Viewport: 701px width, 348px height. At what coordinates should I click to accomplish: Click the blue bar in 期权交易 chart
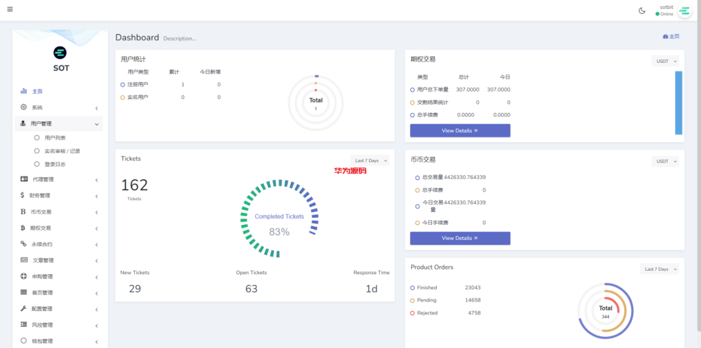tap(678, 103)
